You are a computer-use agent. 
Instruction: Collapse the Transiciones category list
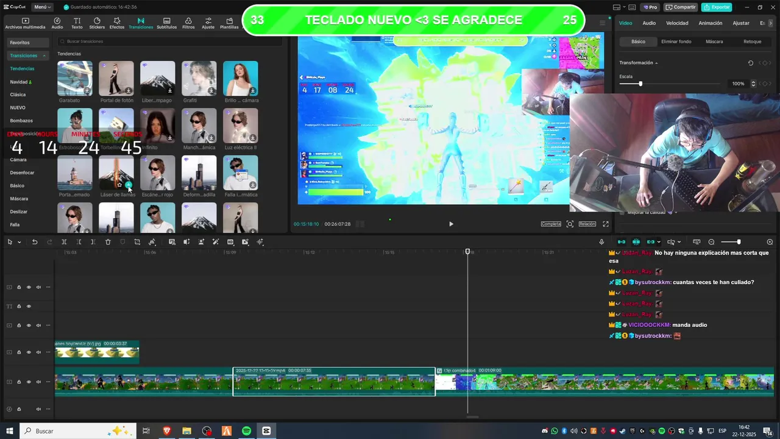point(44,55)
